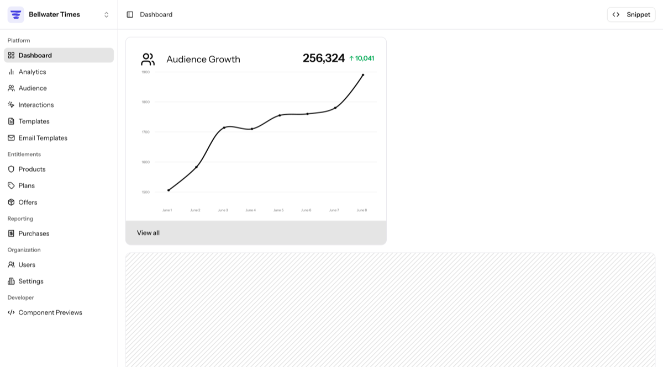Click the 256,324 audience total
The height and width of the screenshot is (367, 663).
pos(324,58)
